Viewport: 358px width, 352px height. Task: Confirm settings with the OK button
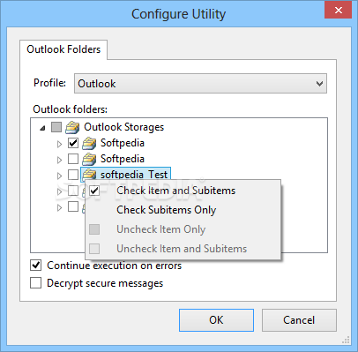coord(216,320)
